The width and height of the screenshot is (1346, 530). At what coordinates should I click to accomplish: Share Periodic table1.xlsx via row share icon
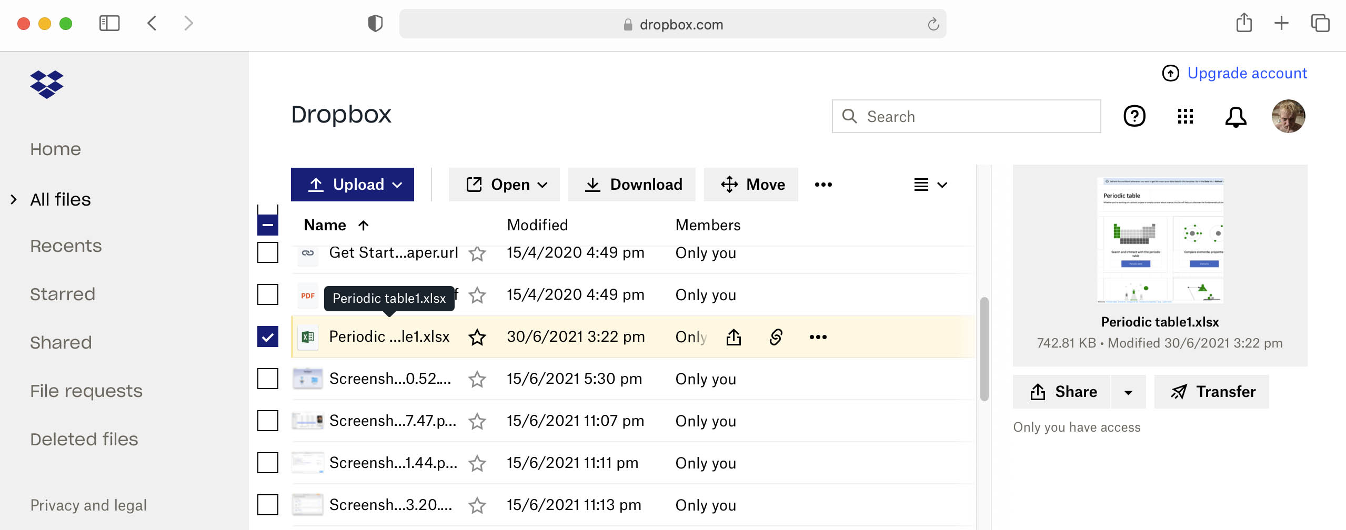coord(734,337)
